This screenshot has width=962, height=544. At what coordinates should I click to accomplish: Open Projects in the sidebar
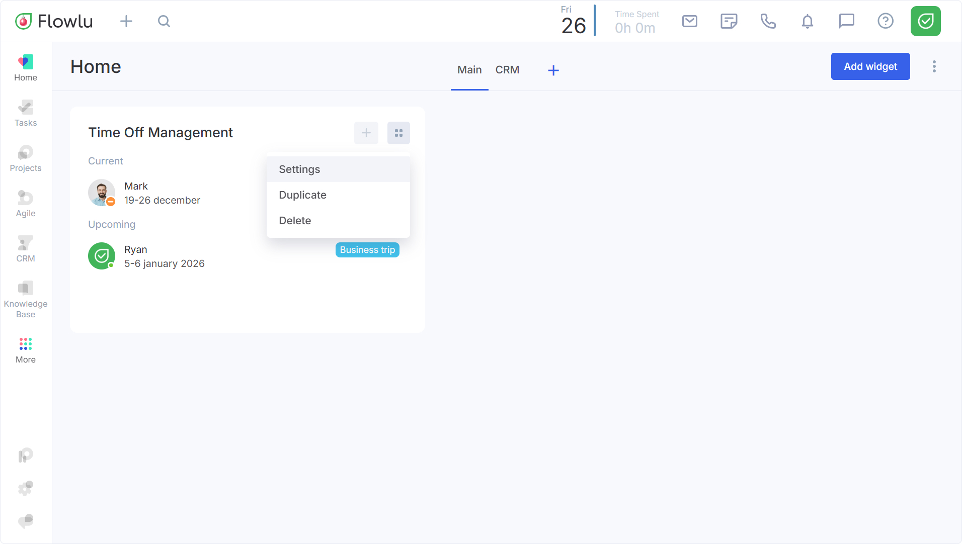click(26, 159)
